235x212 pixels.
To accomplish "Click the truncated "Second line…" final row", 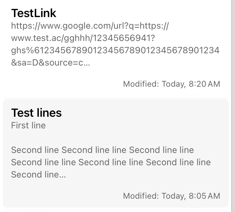I will click(39, 174).
